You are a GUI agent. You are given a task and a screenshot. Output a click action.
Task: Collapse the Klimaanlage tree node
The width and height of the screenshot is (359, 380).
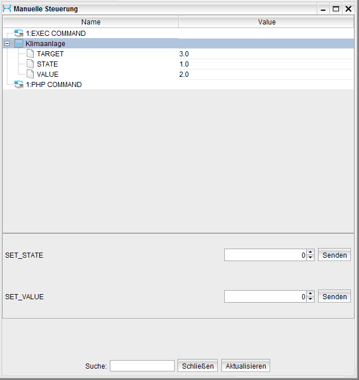click(7, 44)
